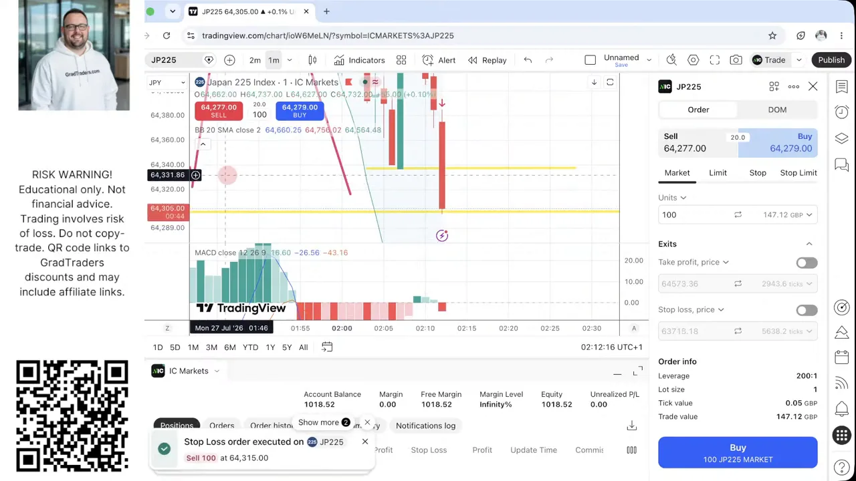Add a symbol to compare with the plus icon
Screen dimensions: 856x481
tap(229, 60)
